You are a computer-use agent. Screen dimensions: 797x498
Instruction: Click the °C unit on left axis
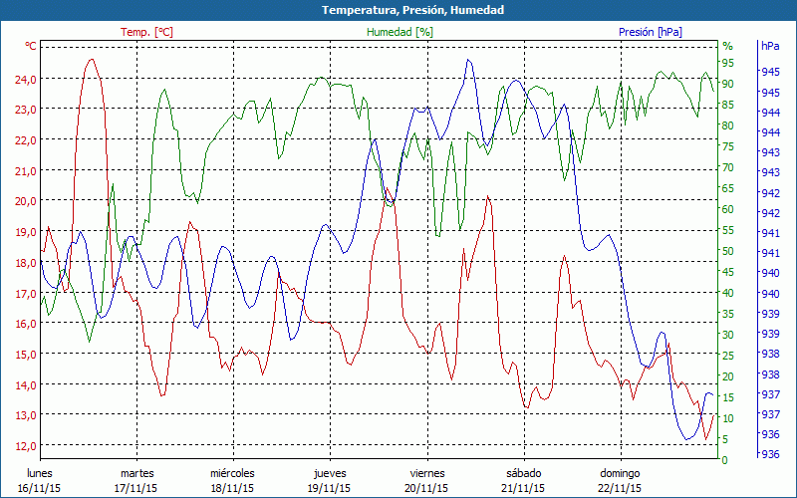tap(31, 46)
